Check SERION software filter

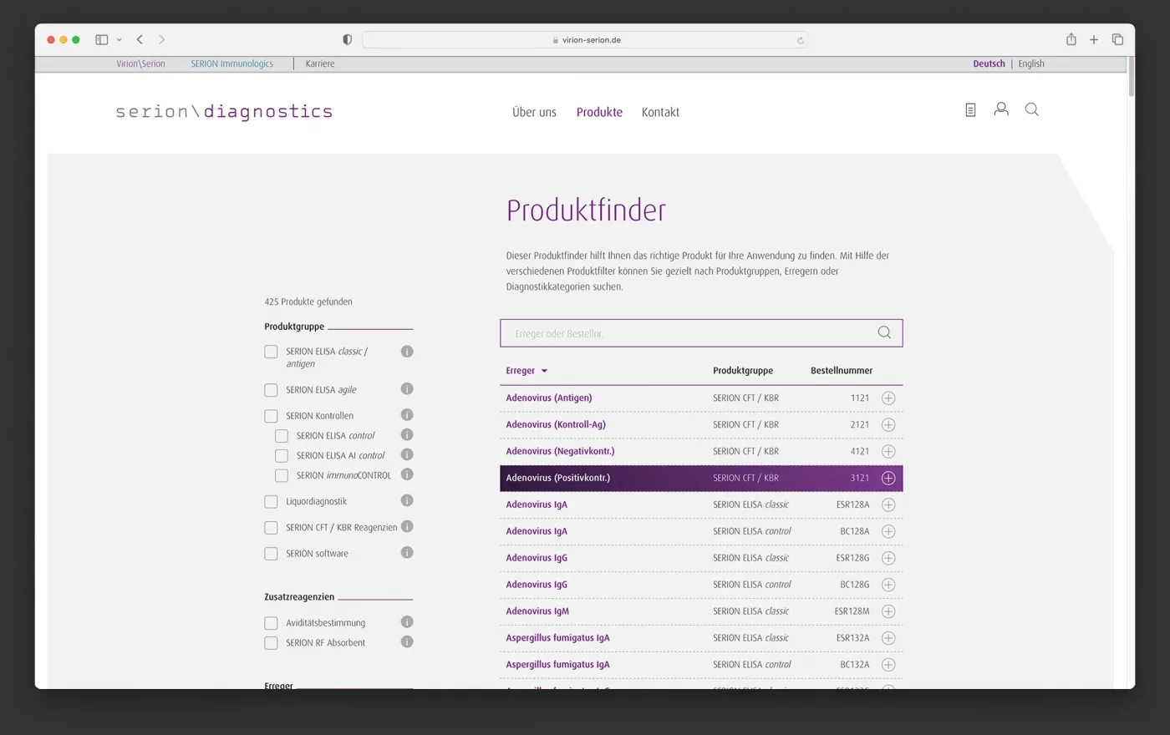point(271,554)
